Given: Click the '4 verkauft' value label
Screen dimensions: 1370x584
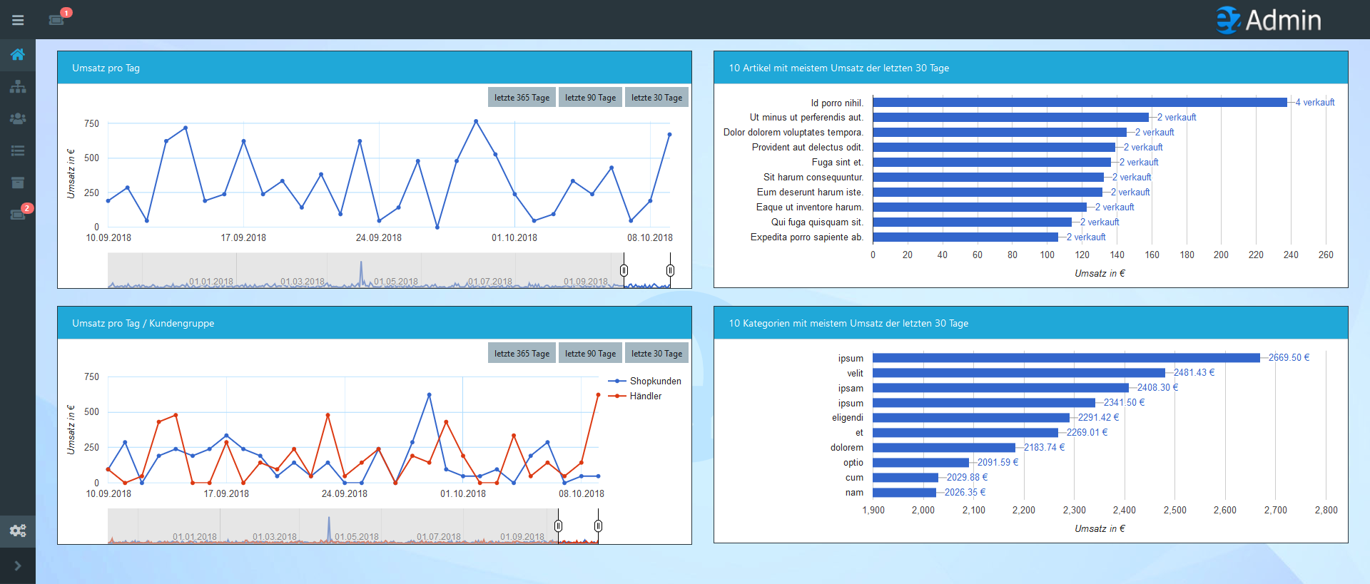Looking at the screenshot, I should (x=1315, y=103).
